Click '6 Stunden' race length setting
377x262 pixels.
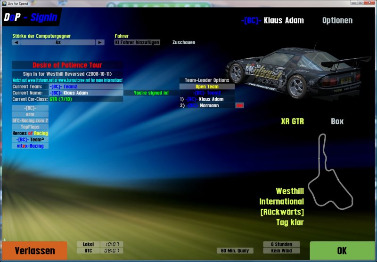281,244
